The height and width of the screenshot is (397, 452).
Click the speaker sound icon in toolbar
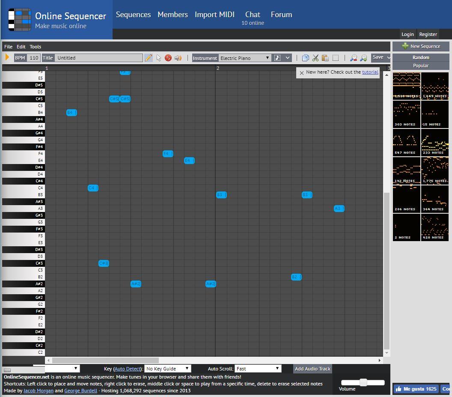[178, 58]
